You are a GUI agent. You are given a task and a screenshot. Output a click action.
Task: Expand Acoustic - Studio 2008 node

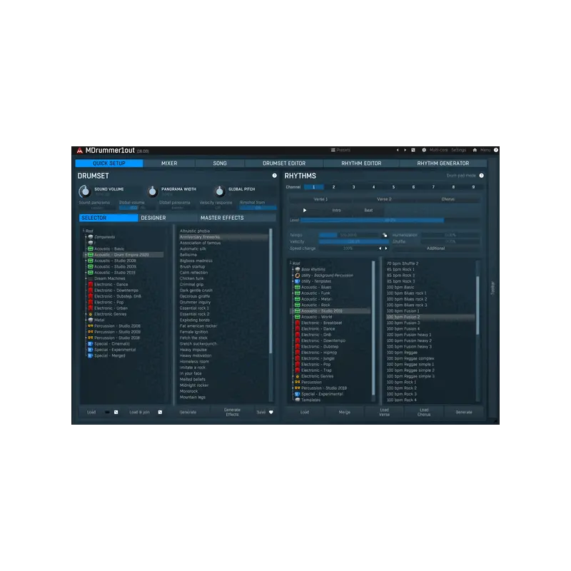[86, 261]
